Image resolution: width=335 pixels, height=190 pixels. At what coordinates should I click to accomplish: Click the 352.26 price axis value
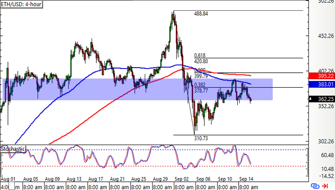[x=326, y=106]
